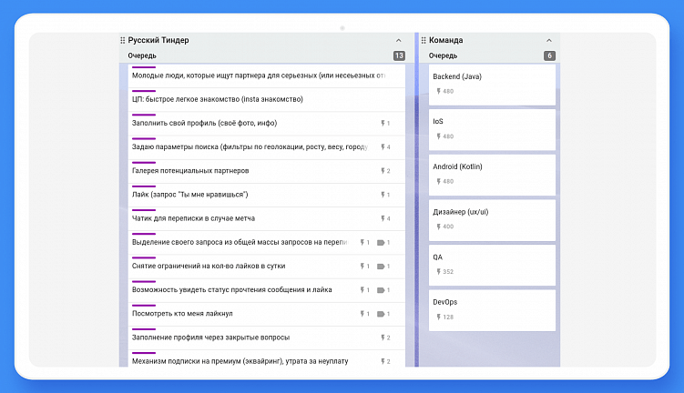
Task: Open the Android (Kotlin) team card
Action: (492, 176)
